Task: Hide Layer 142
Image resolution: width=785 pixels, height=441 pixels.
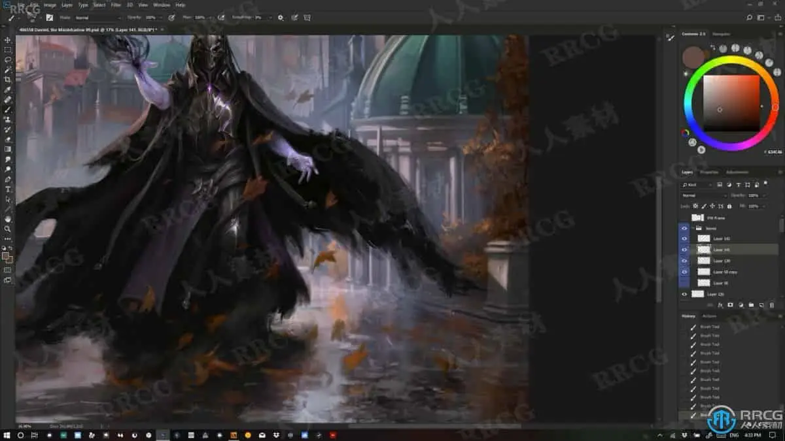Action: (685, 239)
